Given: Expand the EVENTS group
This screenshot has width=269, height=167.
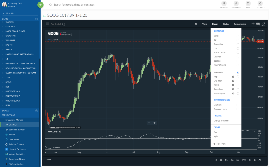Looking at the screenshot, I should (3, 45).
